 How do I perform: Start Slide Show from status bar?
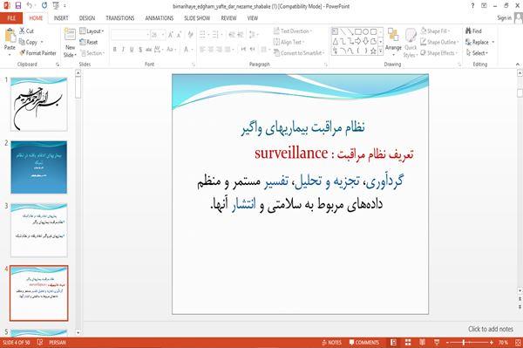pyautogui.click(x=437, y=343)
